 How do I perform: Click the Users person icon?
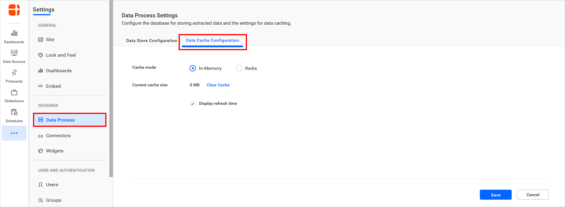41,185
